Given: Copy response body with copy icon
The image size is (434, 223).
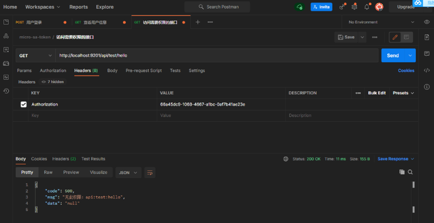Looking at the screenshot, I should click(x=402, y=172).
